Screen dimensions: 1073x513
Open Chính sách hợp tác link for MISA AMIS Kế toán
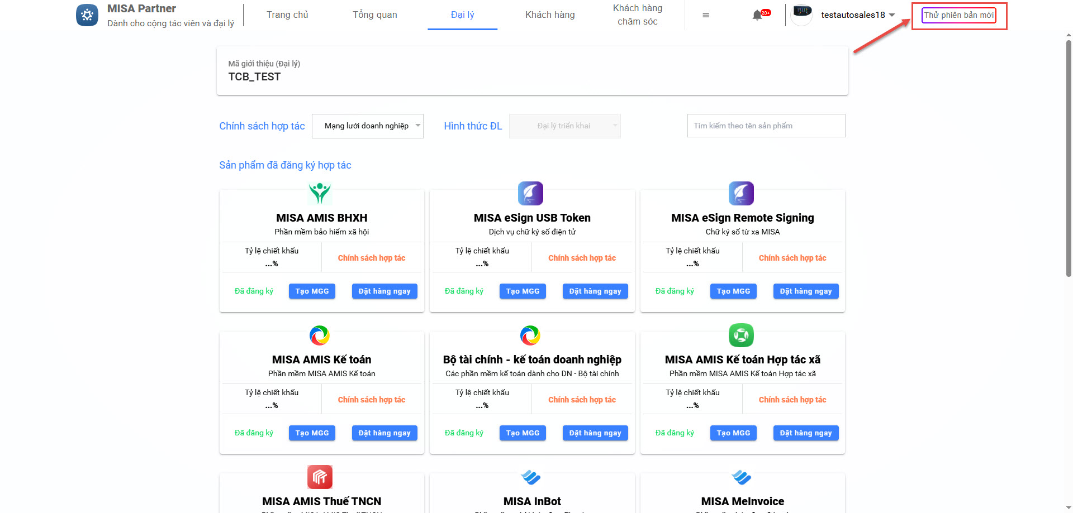click(x=372, y=400)
